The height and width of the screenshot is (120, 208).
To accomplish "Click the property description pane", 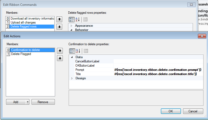I will [136, 98].
